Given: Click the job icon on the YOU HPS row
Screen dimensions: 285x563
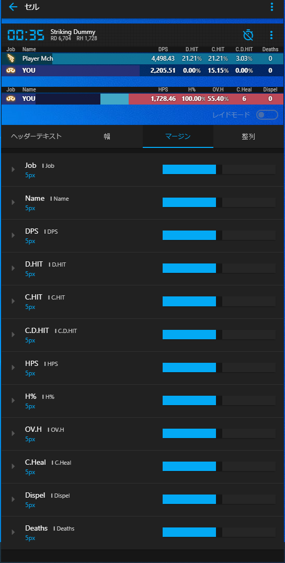Looking at the screenshot, I should [11, 98].
